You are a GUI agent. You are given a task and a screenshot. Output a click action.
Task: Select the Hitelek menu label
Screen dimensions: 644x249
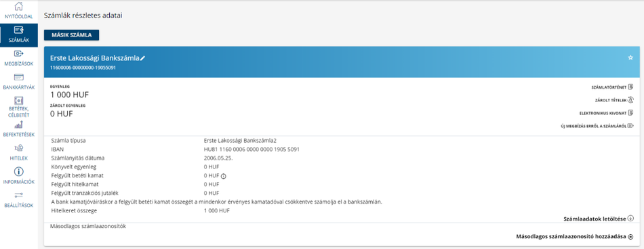tap(18, 158)
